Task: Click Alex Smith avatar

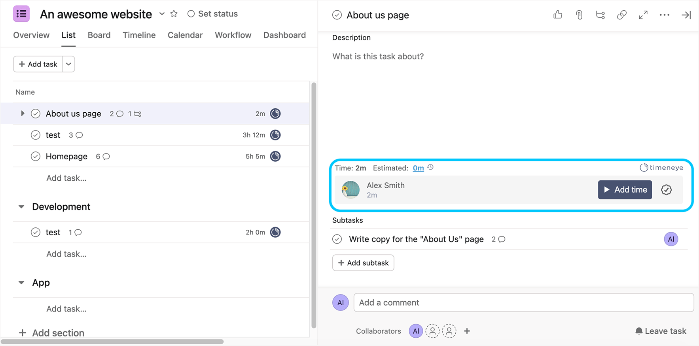Action: 350,190
